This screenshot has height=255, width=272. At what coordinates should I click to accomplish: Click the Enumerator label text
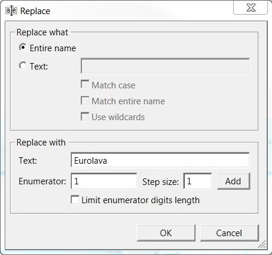[x=42, y=181]
